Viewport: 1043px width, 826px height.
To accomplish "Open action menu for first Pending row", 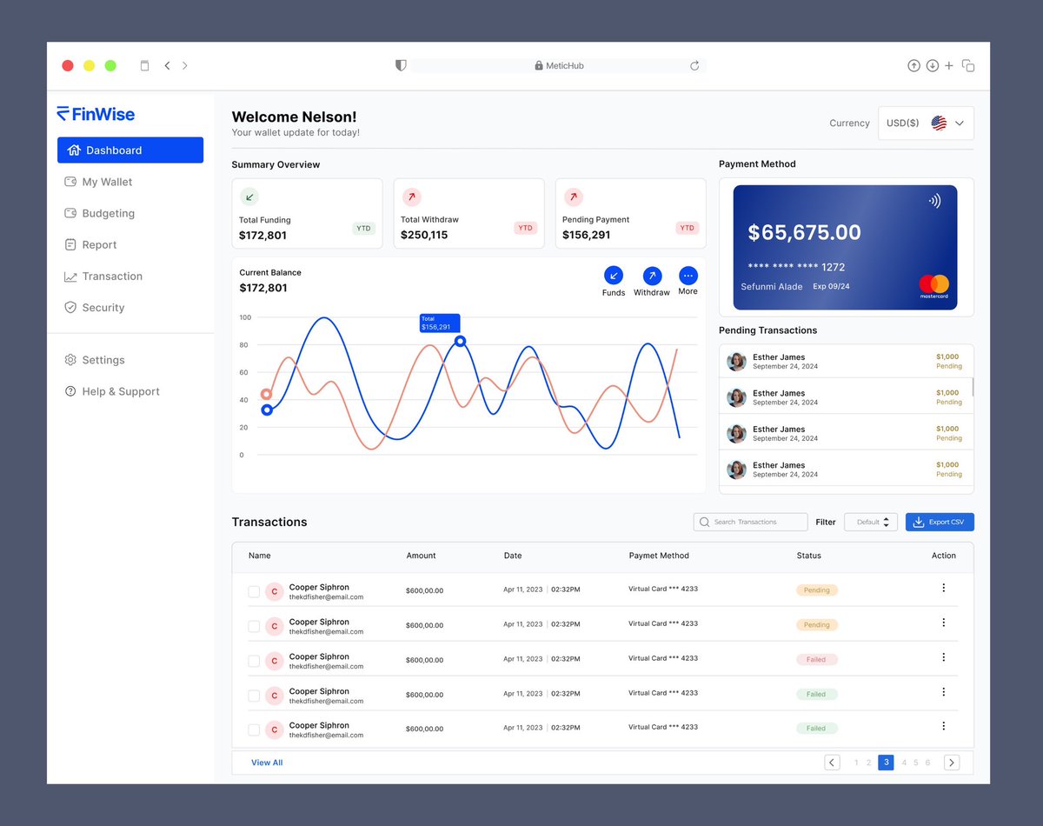I will click(944, 589).
